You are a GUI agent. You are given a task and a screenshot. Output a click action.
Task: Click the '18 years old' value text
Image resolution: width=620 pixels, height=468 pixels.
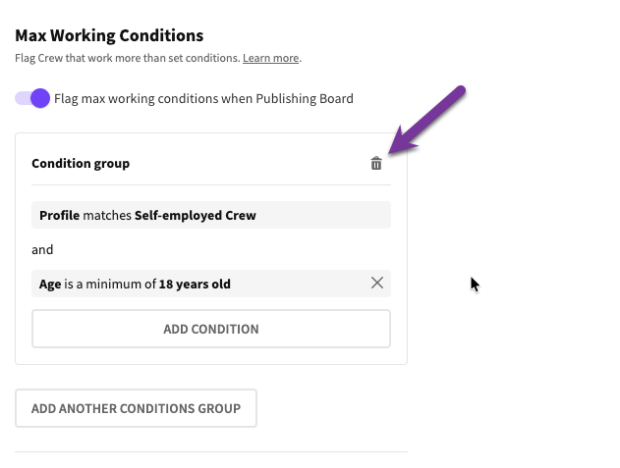(x=195, y=285)
